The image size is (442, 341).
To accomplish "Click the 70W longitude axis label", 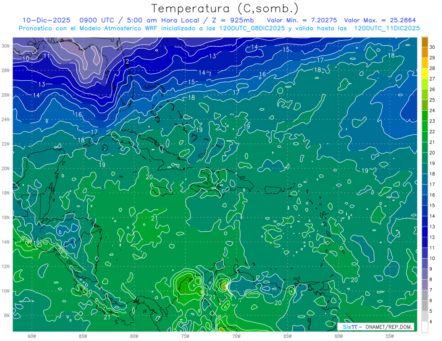I will 236,336.
